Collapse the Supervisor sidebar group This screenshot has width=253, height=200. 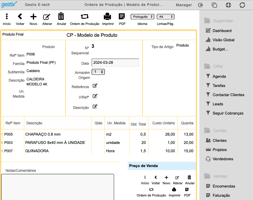point(218,21)
